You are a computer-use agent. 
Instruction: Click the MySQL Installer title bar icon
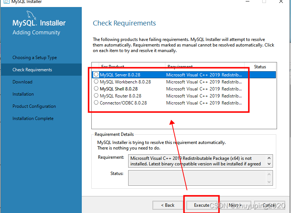point(7,2)
